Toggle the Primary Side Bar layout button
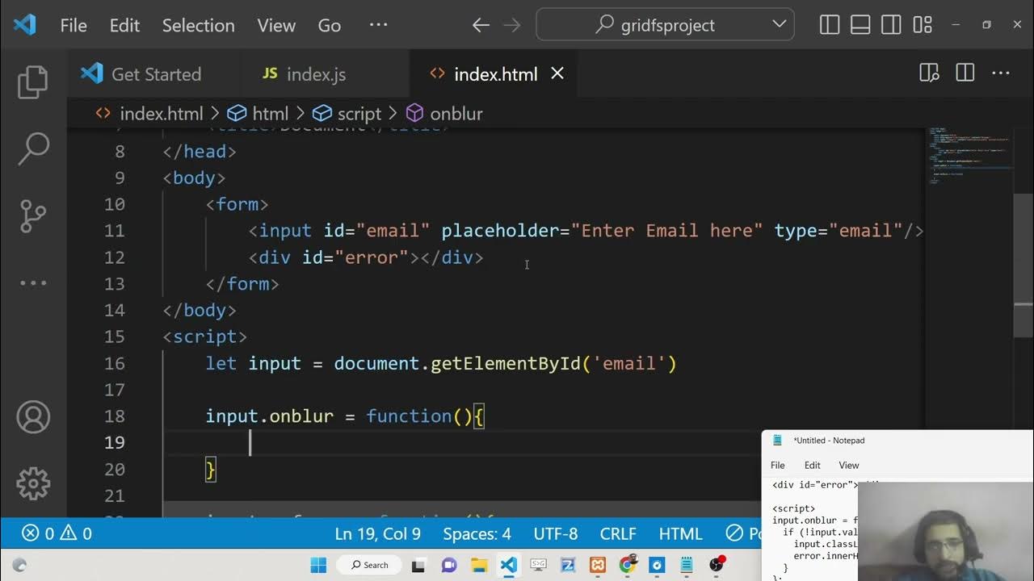 pos(830,25)
